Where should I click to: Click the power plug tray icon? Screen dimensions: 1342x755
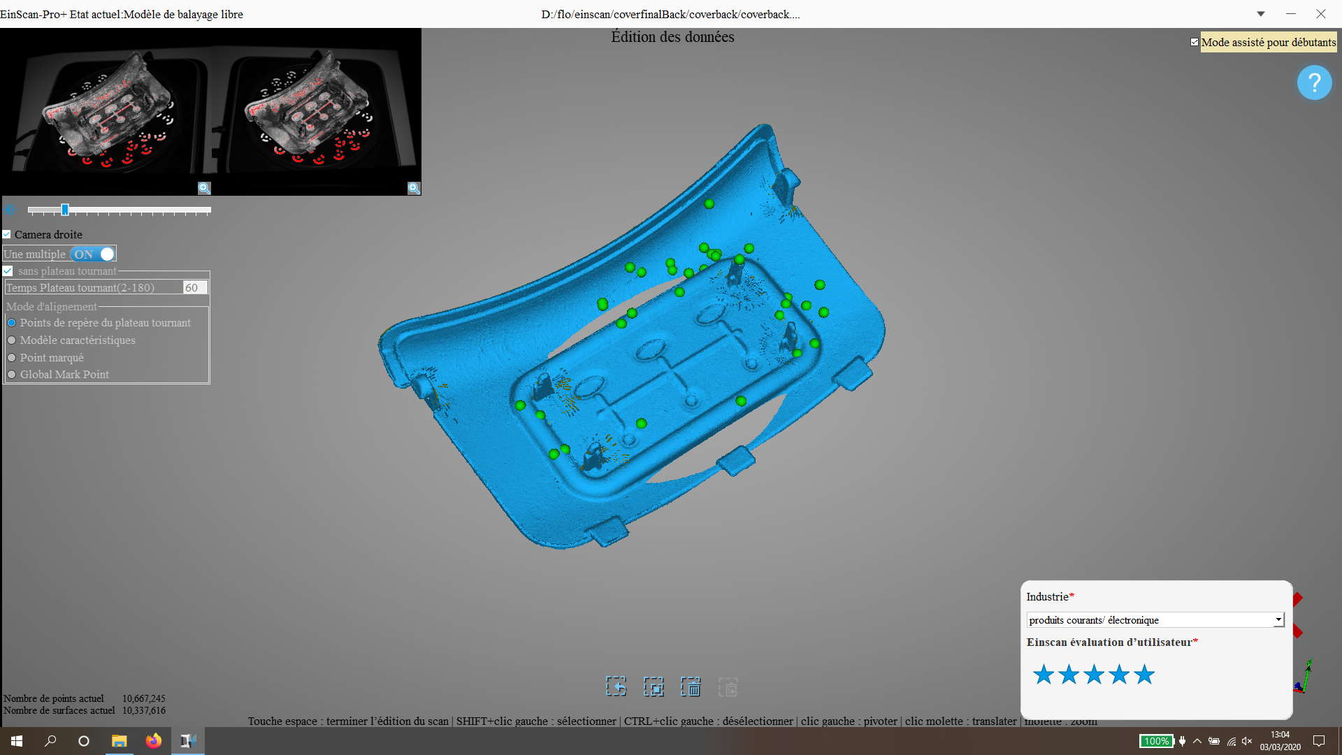click(1182, 741)
